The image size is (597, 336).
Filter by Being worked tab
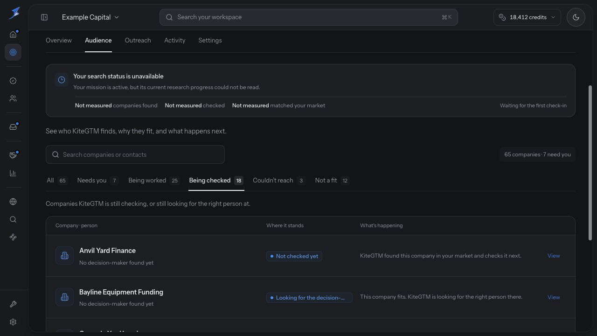pyautogui.click(x=154, y=181)
